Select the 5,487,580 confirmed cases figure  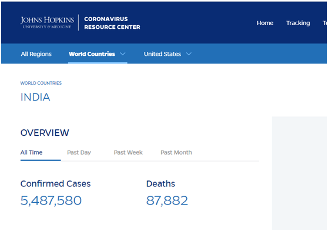pyautogui.click(x=51, y=200)
